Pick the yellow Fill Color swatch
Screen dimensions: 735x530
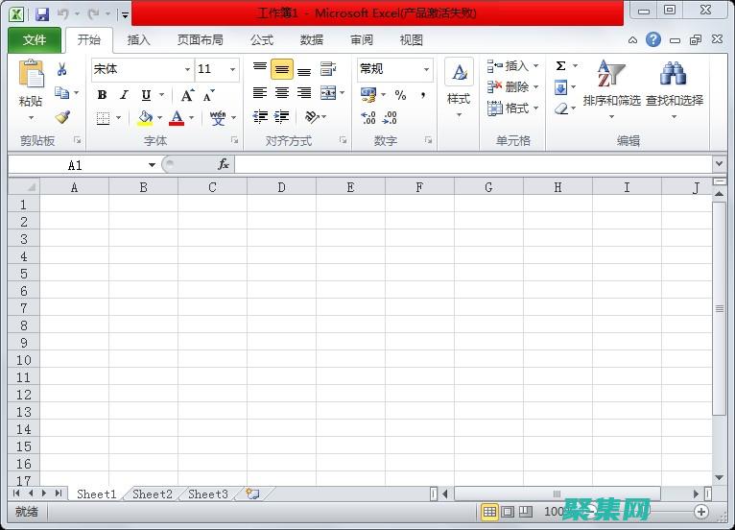click(x=145, y=118)
